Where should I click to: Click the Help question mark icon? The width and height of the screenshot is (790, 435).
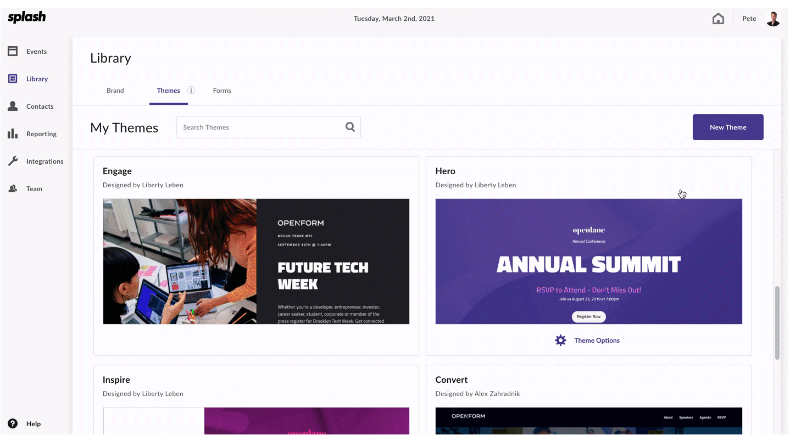point(13,423)
